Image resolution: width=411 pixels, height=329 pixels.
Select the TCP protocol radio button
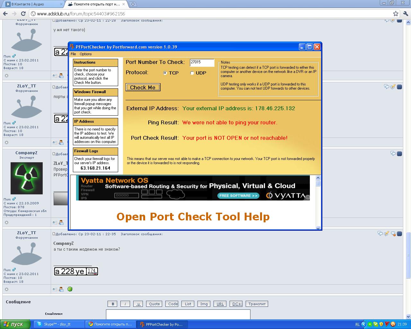click(165, 73)
